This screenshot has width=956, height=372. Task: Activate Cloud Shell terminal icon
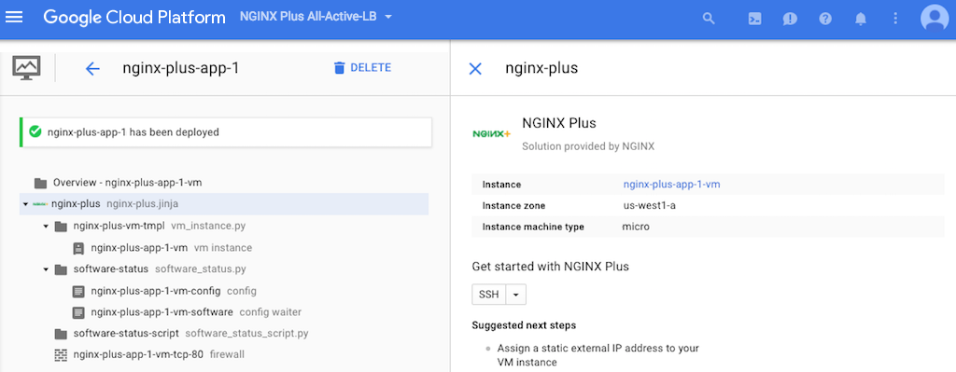pos(754,19)
